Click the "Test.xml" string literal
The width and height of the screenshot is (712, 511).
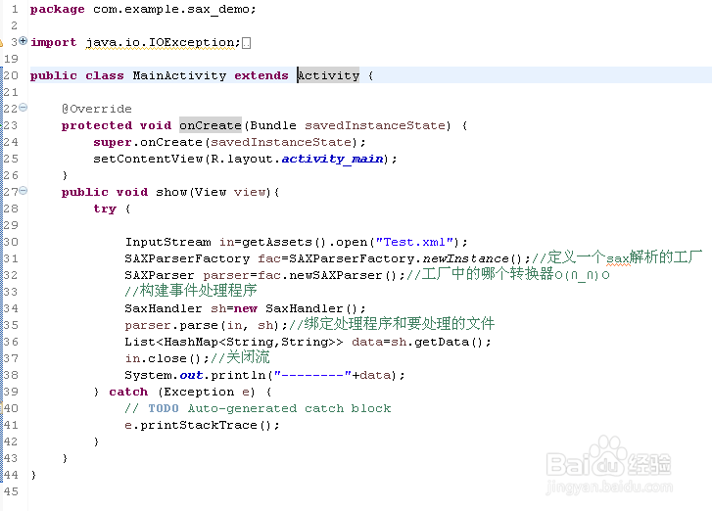click(414, 242)
